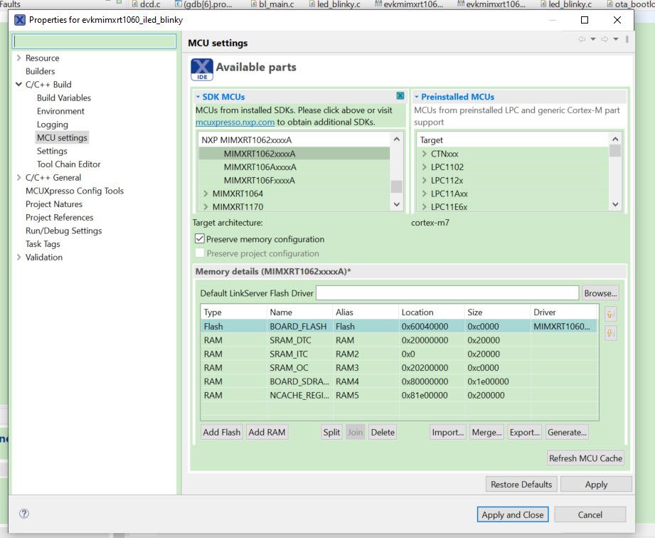Collapse the C/C++ Build tree node
The image size is (655, 538).
[x=18, y=84]
